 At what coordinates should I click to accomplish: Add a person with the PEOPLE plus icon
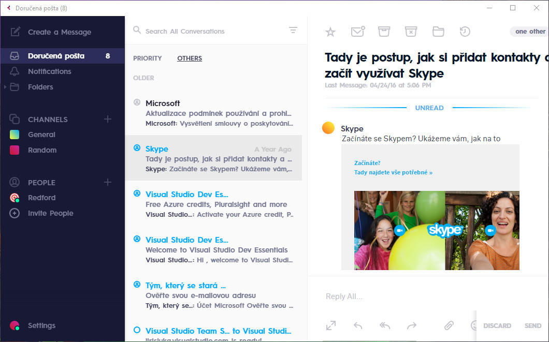click(x=108, y=182)
